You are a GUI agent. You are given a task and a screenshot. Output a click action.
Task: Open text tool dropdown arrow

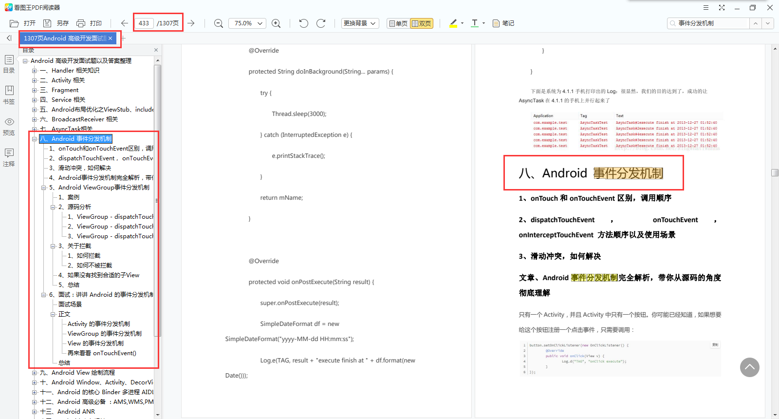(483, 23)
